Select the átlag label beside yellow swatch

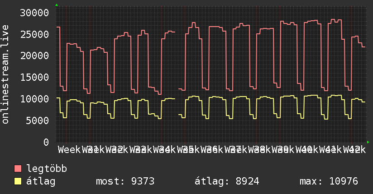pos(41,181)
